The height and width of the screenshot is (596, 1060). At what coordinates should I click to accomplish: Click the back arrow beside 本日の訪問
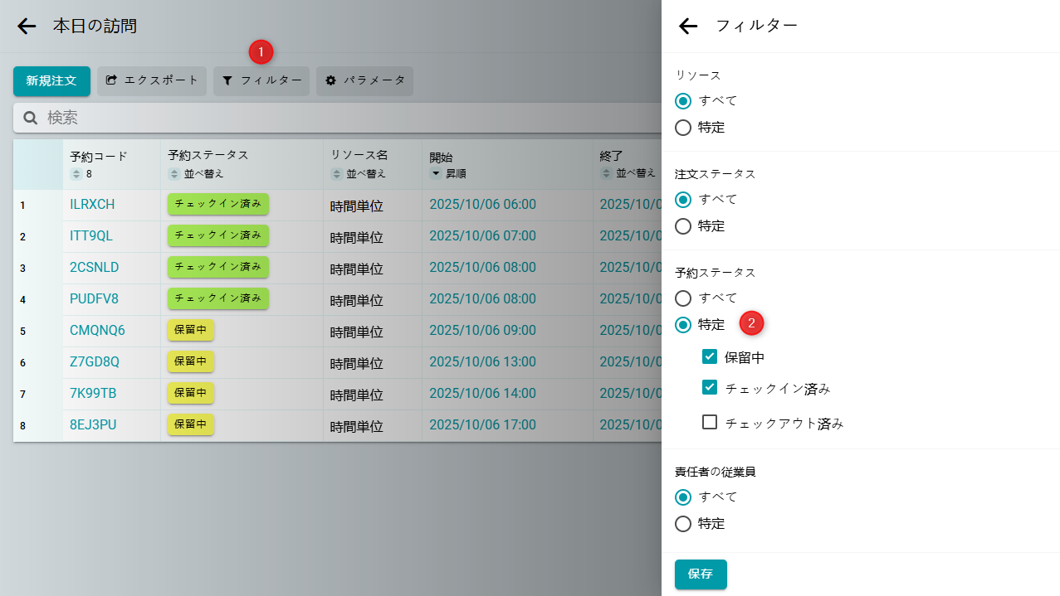(27, 27)
